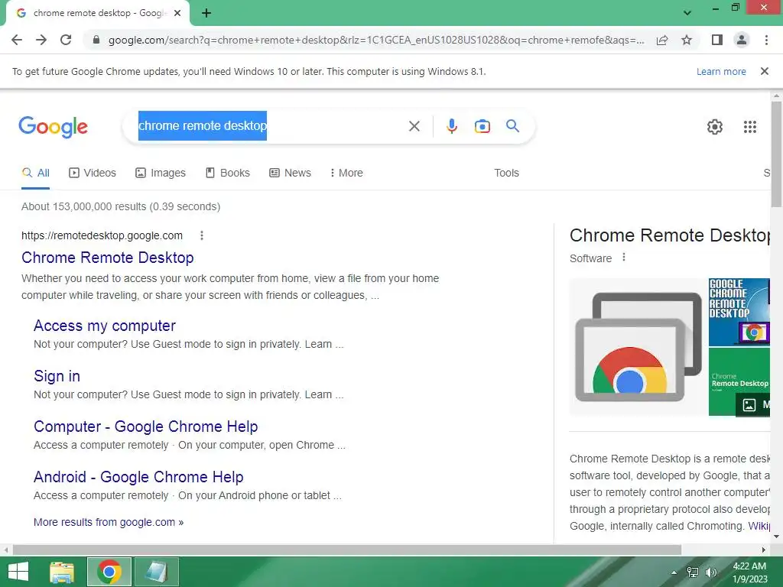783x587 pixels.
Task: Open the notepad-like taskbar app
Action: click(x=156, y=572)
